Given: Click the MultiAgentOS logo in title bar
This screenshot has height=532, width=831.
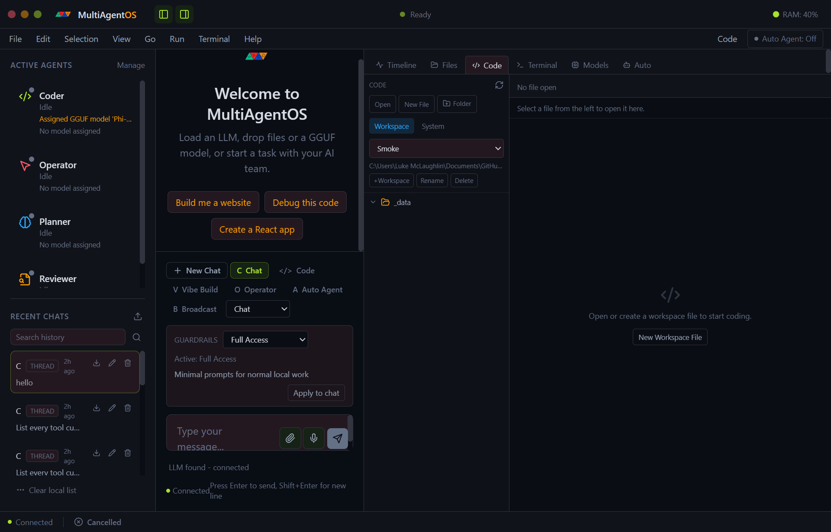Looking at the screenshot, I should point(63,14).
